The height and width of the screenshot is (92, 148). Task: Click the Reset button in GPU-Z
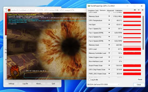tap(140, 80)
